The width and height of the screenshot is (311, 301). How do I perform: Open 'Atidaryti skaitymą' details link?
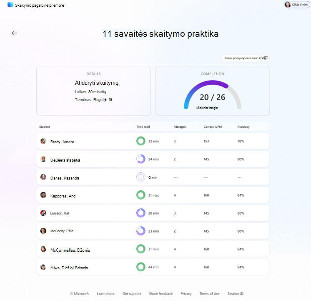pos(97,83)
